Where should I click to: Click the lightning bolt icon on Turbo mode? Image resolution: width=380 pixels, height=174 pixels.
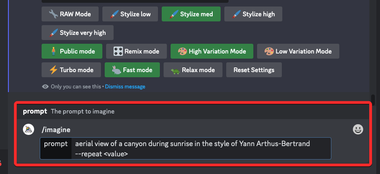(x=53, y=70)
